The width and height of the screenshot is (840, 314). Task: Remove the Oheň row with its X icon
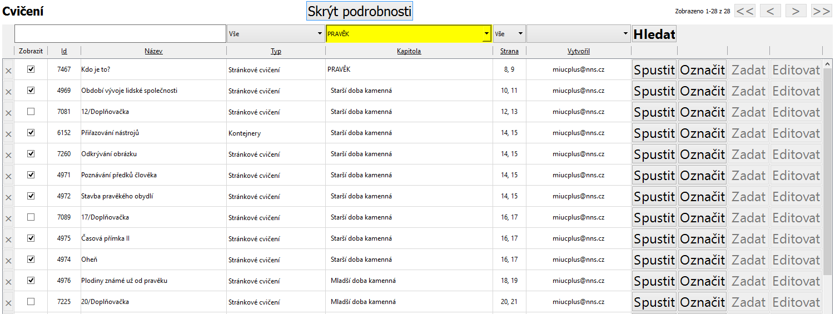8,261
